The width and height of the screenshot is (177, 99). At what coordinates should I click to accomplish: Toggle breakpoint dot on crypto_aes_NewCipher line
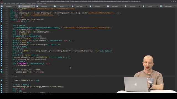tap(1, 19)
